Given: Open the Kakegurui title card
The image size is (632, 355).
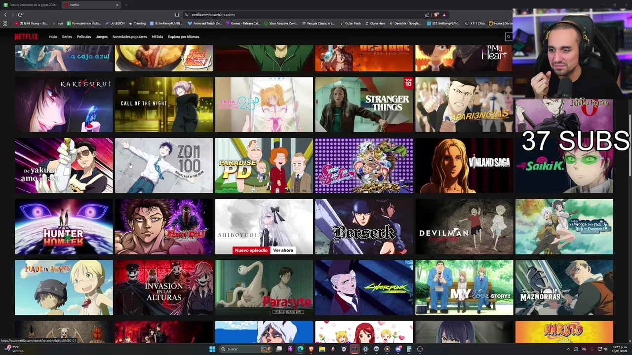Looking at the screenshot, I should (64, 105).
